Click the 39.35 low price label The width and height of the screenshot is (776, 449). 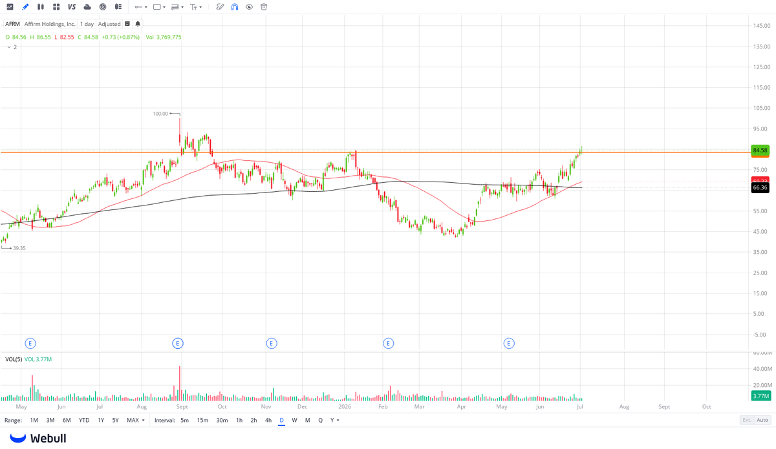[19, 248]
